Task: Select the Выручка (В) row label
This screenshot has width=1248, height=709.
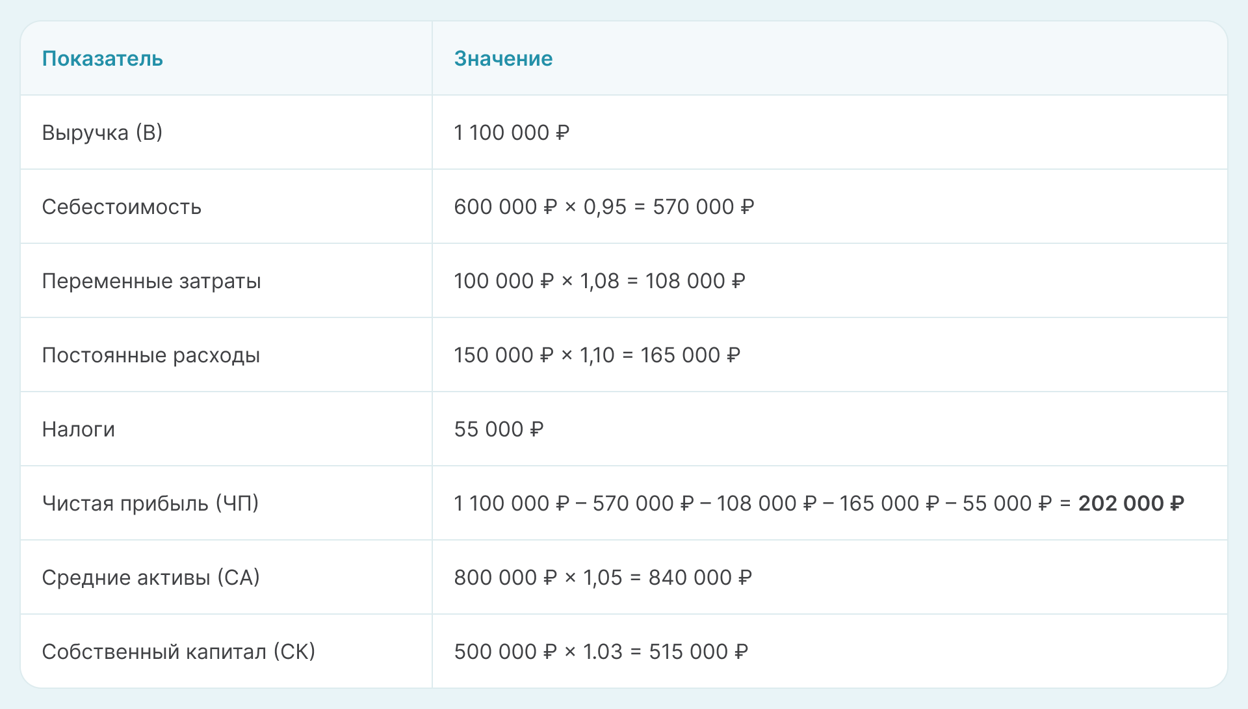Action: (x=102, y=133)
